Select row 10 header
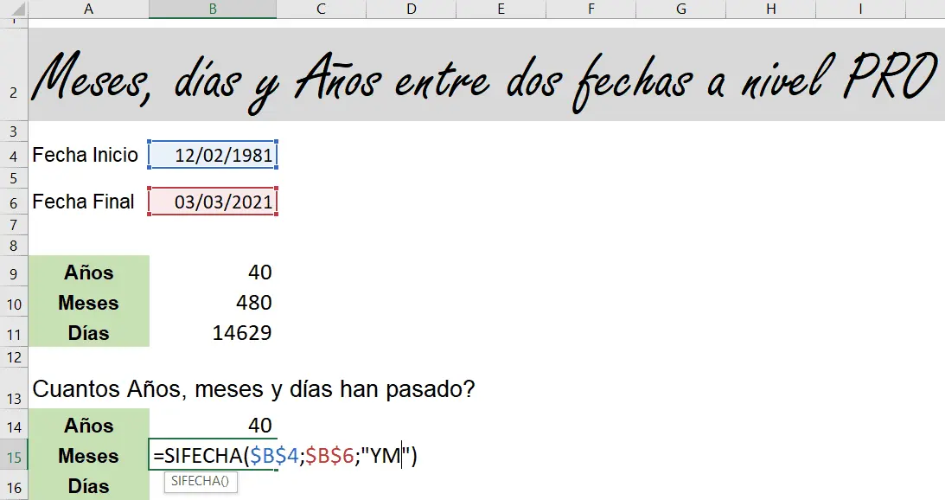 pos(14,304)
